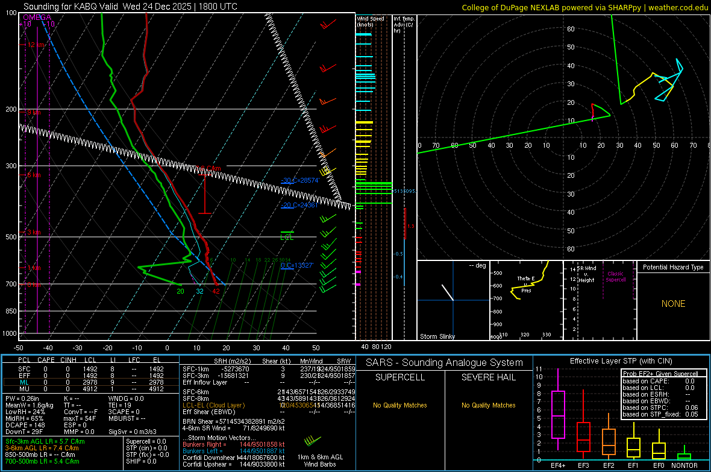The image size is (711, 472).
Task: Click the SR Wind v. Height label
Action: point(586,274)
